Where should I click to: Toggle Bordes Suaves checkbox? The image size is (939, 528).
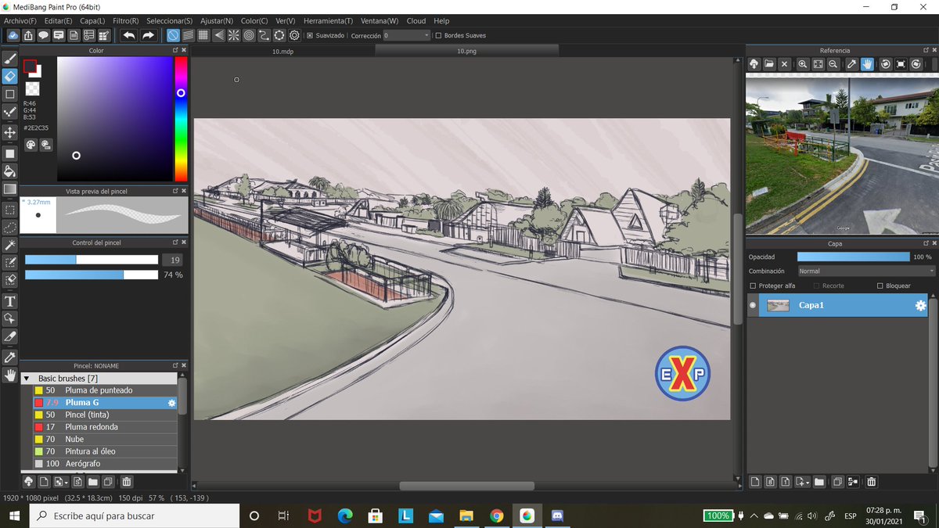coord(438,35)
